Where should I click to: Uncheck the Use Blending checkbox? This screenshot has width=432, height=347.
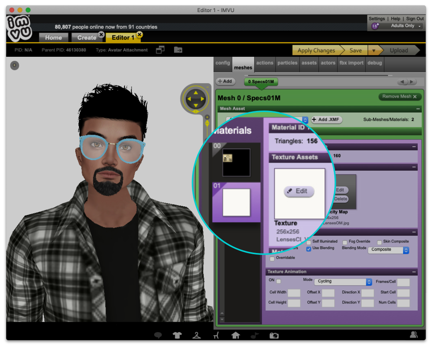coord(309,249)
